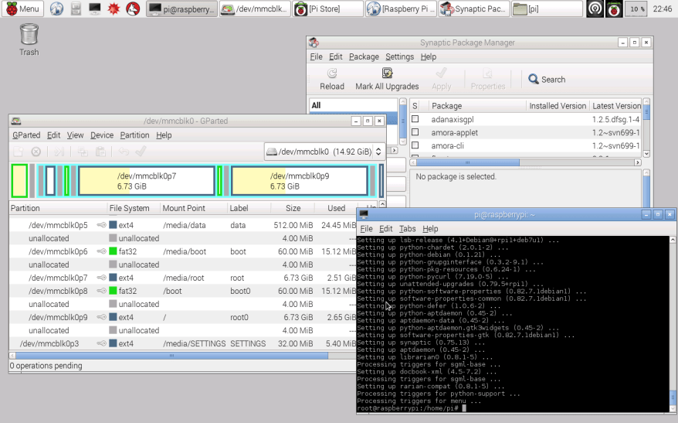Click Synaptic window title bar app icon
The width and height of the screenshot is (678, 423).
314,43
